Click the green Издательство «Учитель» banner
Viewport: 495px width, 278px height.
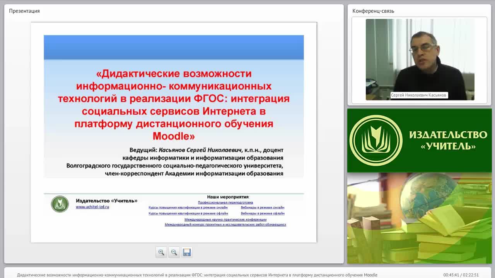click(420, 141)
